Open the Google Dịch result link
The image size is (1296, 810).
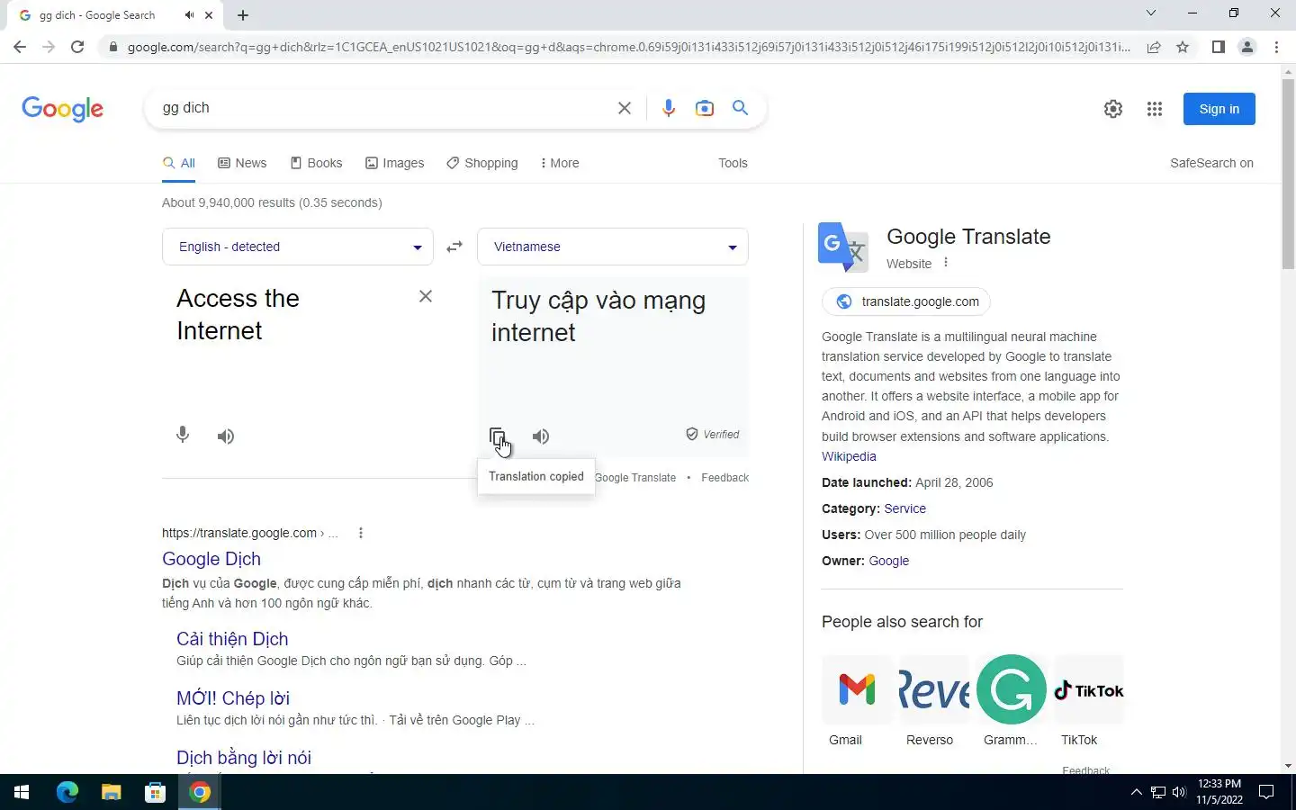tap(211, 559)
